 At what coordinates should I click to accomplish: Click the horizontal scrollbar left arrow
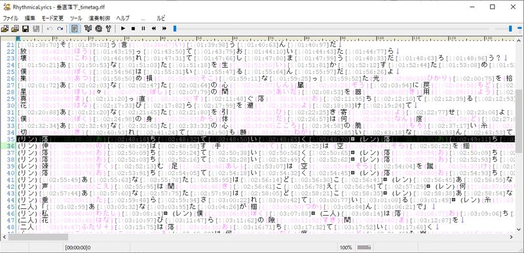(4, 237)
